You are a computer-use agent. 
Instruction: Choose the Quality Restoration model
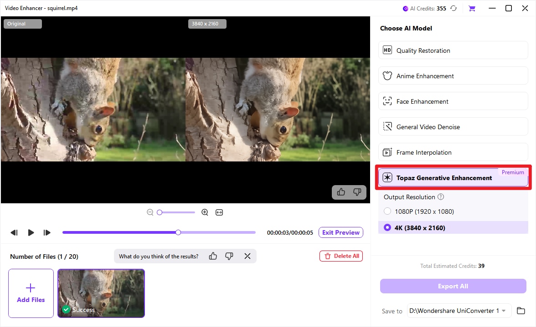click(453, 50)
